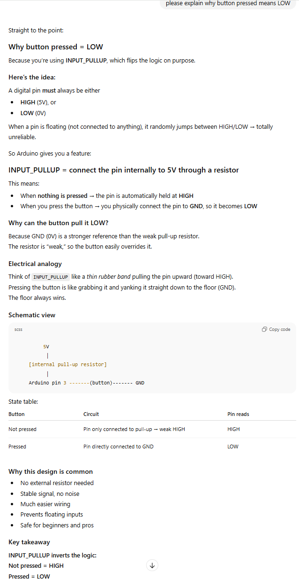Image resolution: width=299 pixels, height=580 pixels.
Task: Click the "Electrical analogy" heading
Action: point(35,264)
